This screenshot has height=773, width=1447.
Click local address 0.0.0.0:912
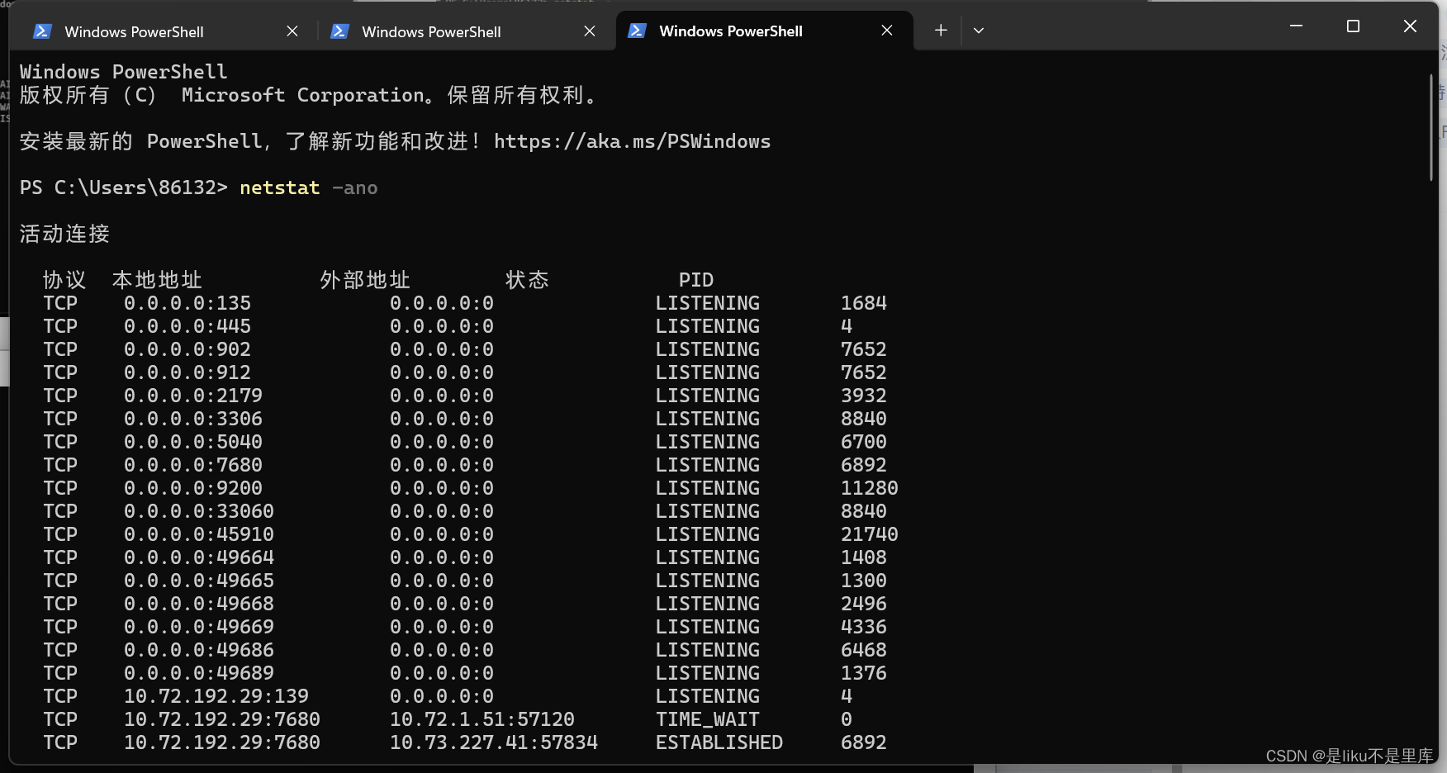coord(187,373)
